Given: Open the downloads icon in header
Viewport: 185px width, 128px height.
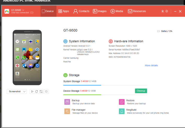Looking at the screenshot, I should 163,11.
